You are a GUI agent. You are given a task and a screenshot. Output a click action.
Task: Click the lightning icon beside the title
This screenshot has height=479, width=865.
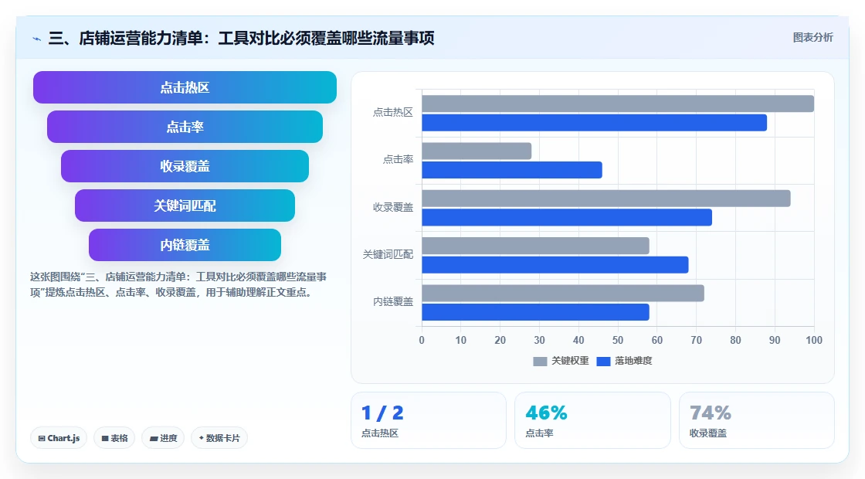[37, 39]
